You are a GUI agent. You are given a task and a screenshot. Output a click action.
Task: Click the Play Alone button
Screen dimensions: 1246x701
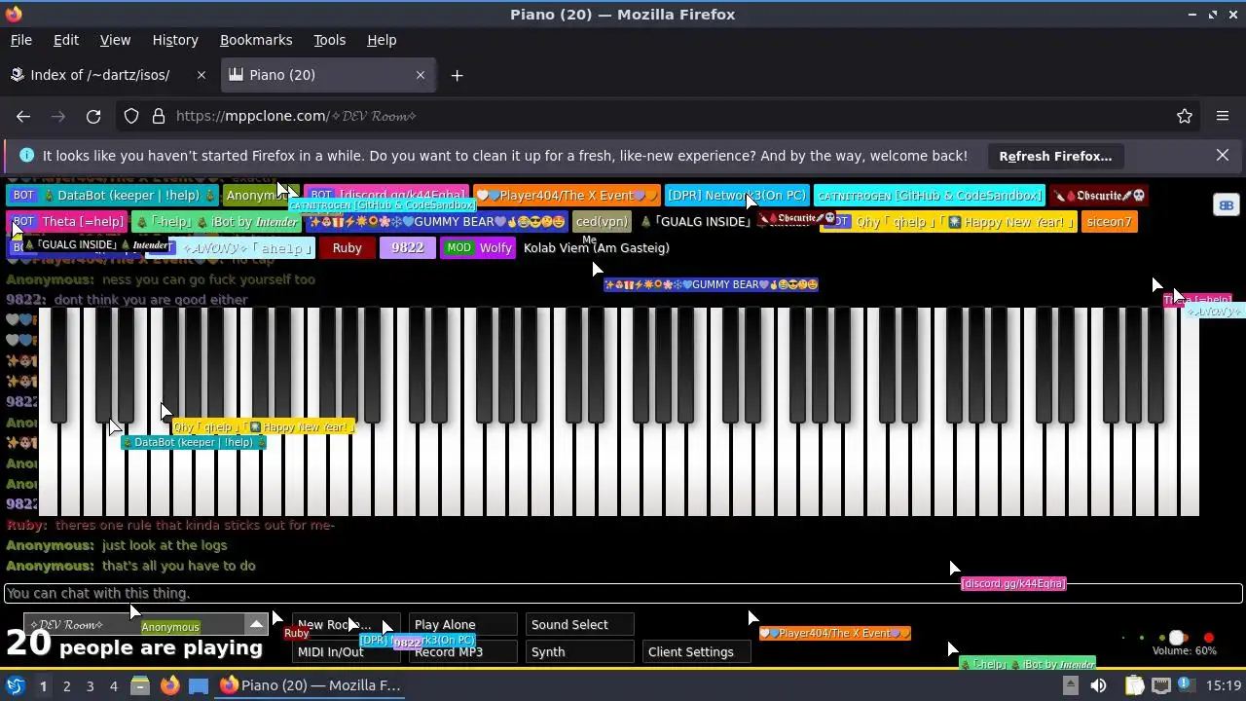(462, 625)
